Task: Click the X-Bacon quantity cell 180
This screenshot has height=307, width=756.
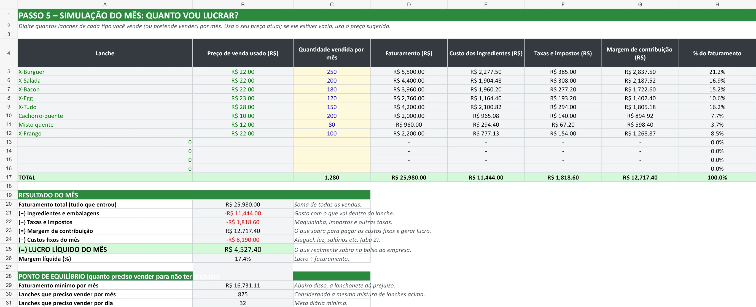Action: (x=332, y=89)
